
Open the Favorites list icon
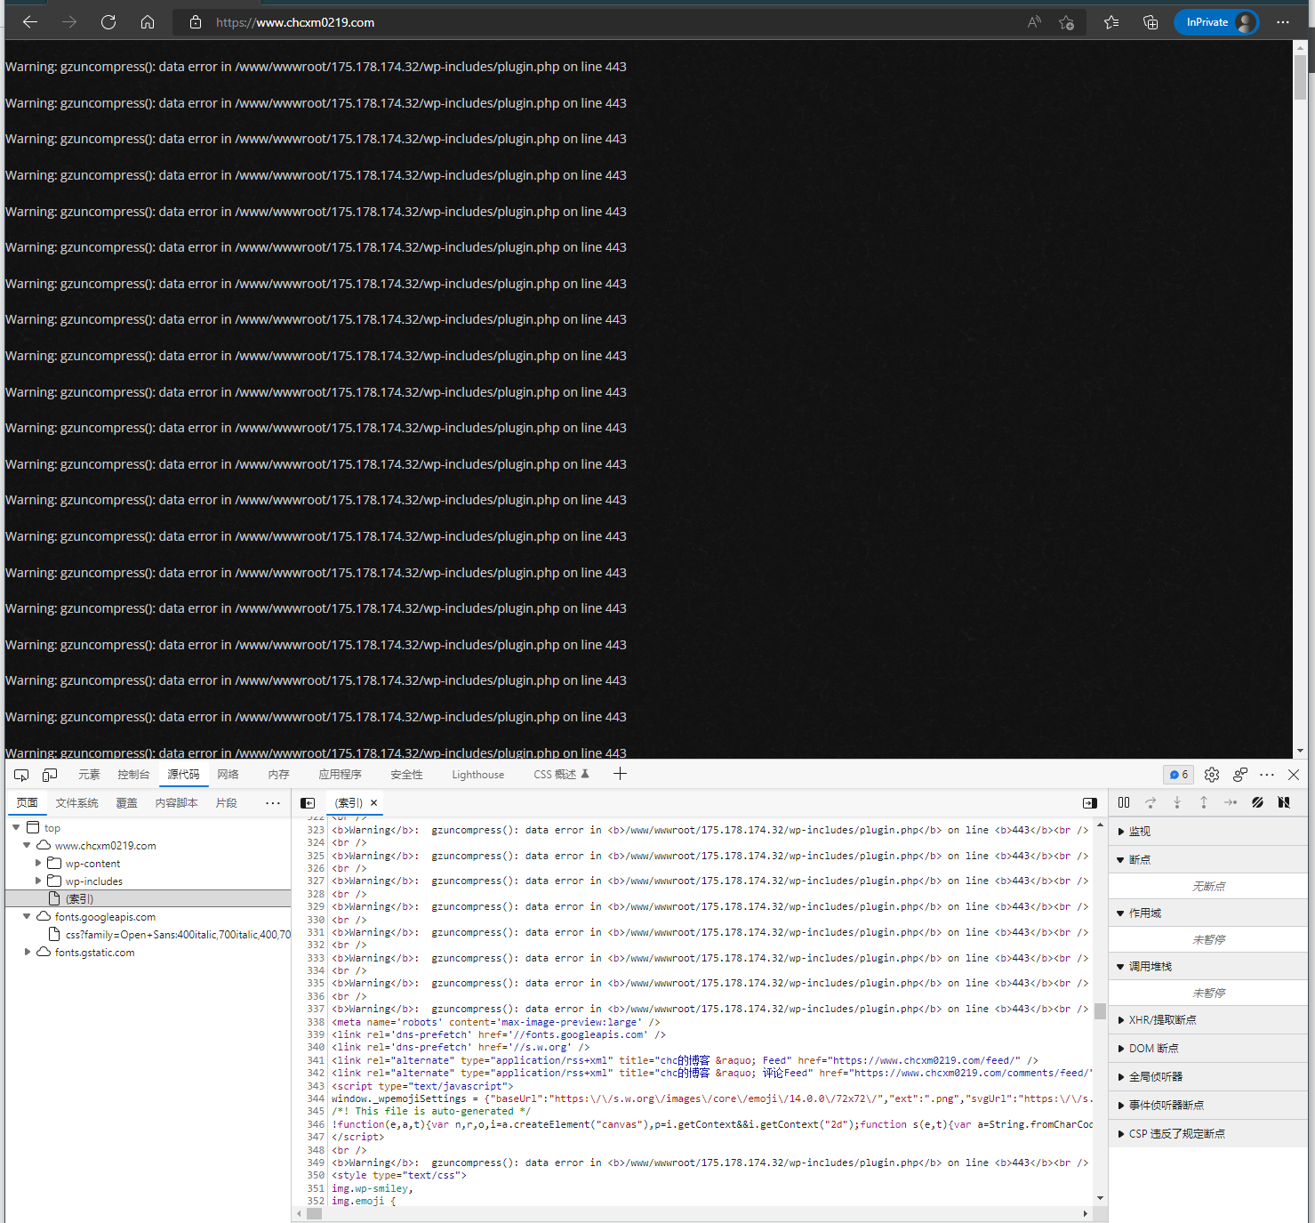[x=1111, y=22]
